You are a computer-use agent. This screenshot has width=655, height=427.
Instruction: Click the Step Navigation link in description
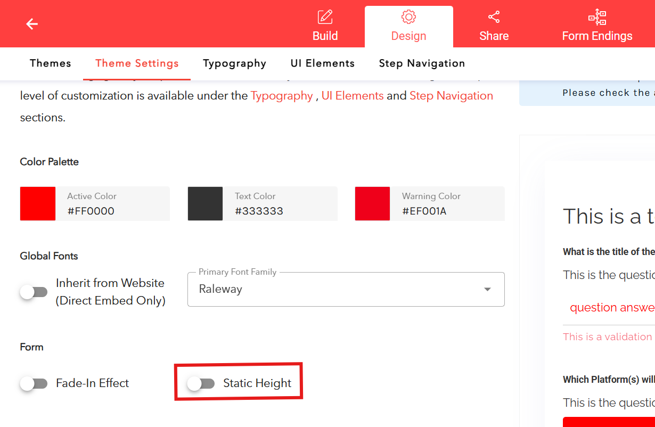(x=451, y=96)
